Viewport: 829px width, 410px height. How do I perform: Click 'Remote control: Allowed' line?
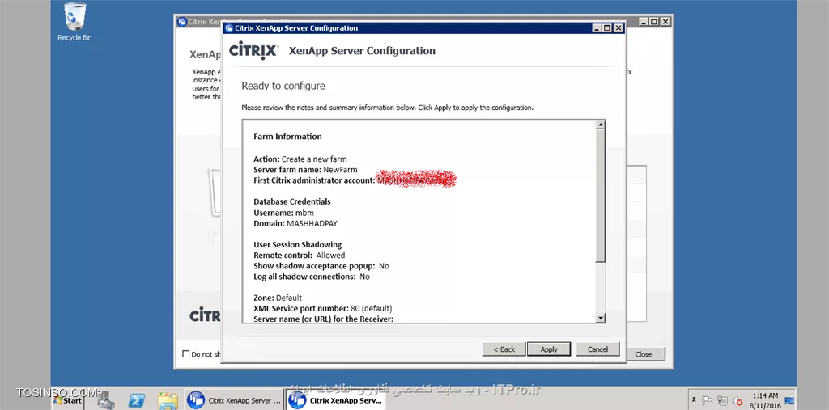click(300, 256)
